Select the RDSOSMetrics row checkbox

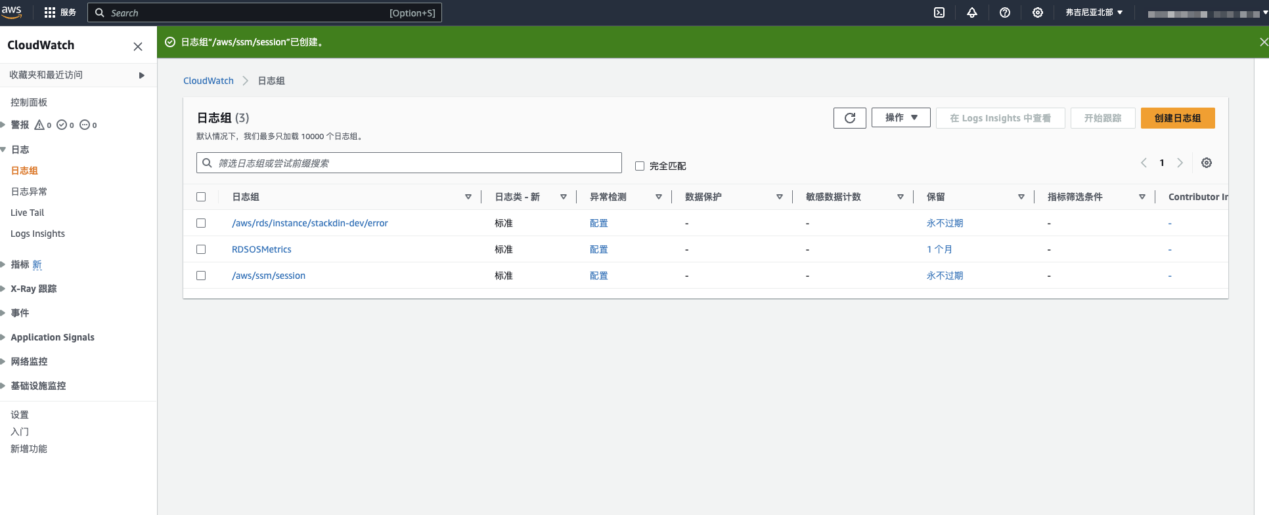[x=201, y=249]
